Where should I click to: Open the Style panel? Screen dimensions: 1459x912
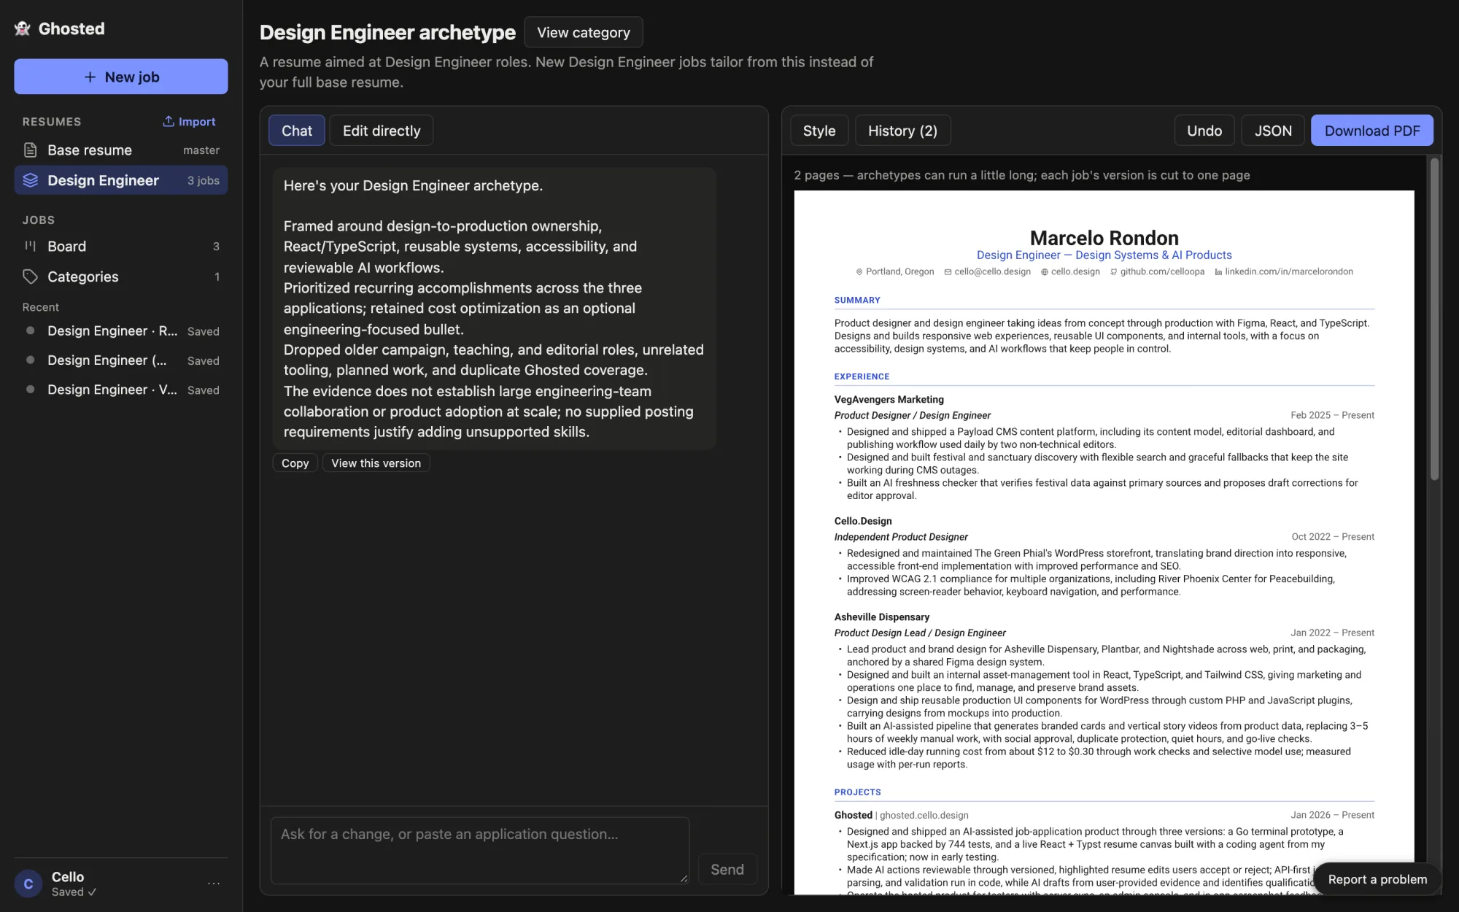(x=819, y=131)
